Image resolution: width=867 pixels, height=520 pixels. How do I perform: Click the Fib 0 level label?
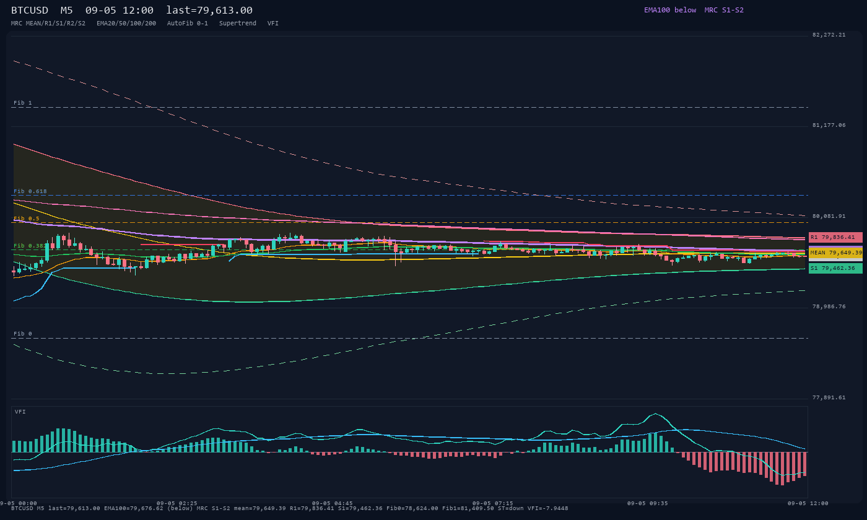23,334
